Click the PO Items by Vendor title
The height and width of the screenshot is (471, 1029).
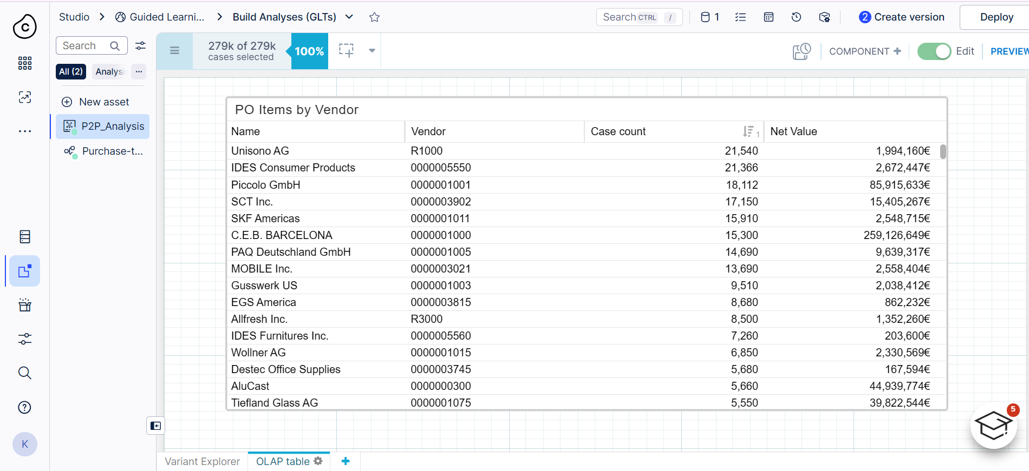297,110
